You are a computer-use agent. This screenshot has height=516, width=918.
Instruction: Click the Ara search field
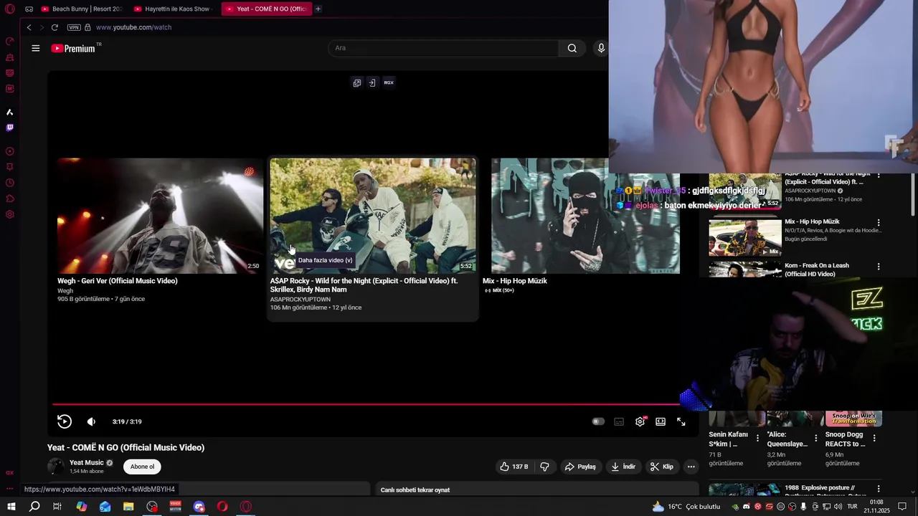[443, 48]
